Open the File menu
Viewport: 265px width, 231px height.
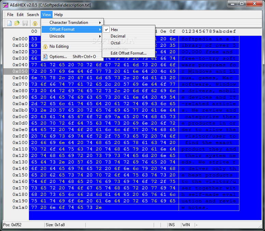pos(10,15)
